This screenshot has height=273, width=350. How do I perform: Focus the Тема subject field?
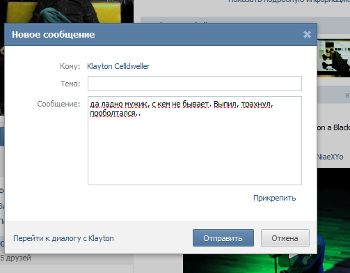[x=195, y=83]
